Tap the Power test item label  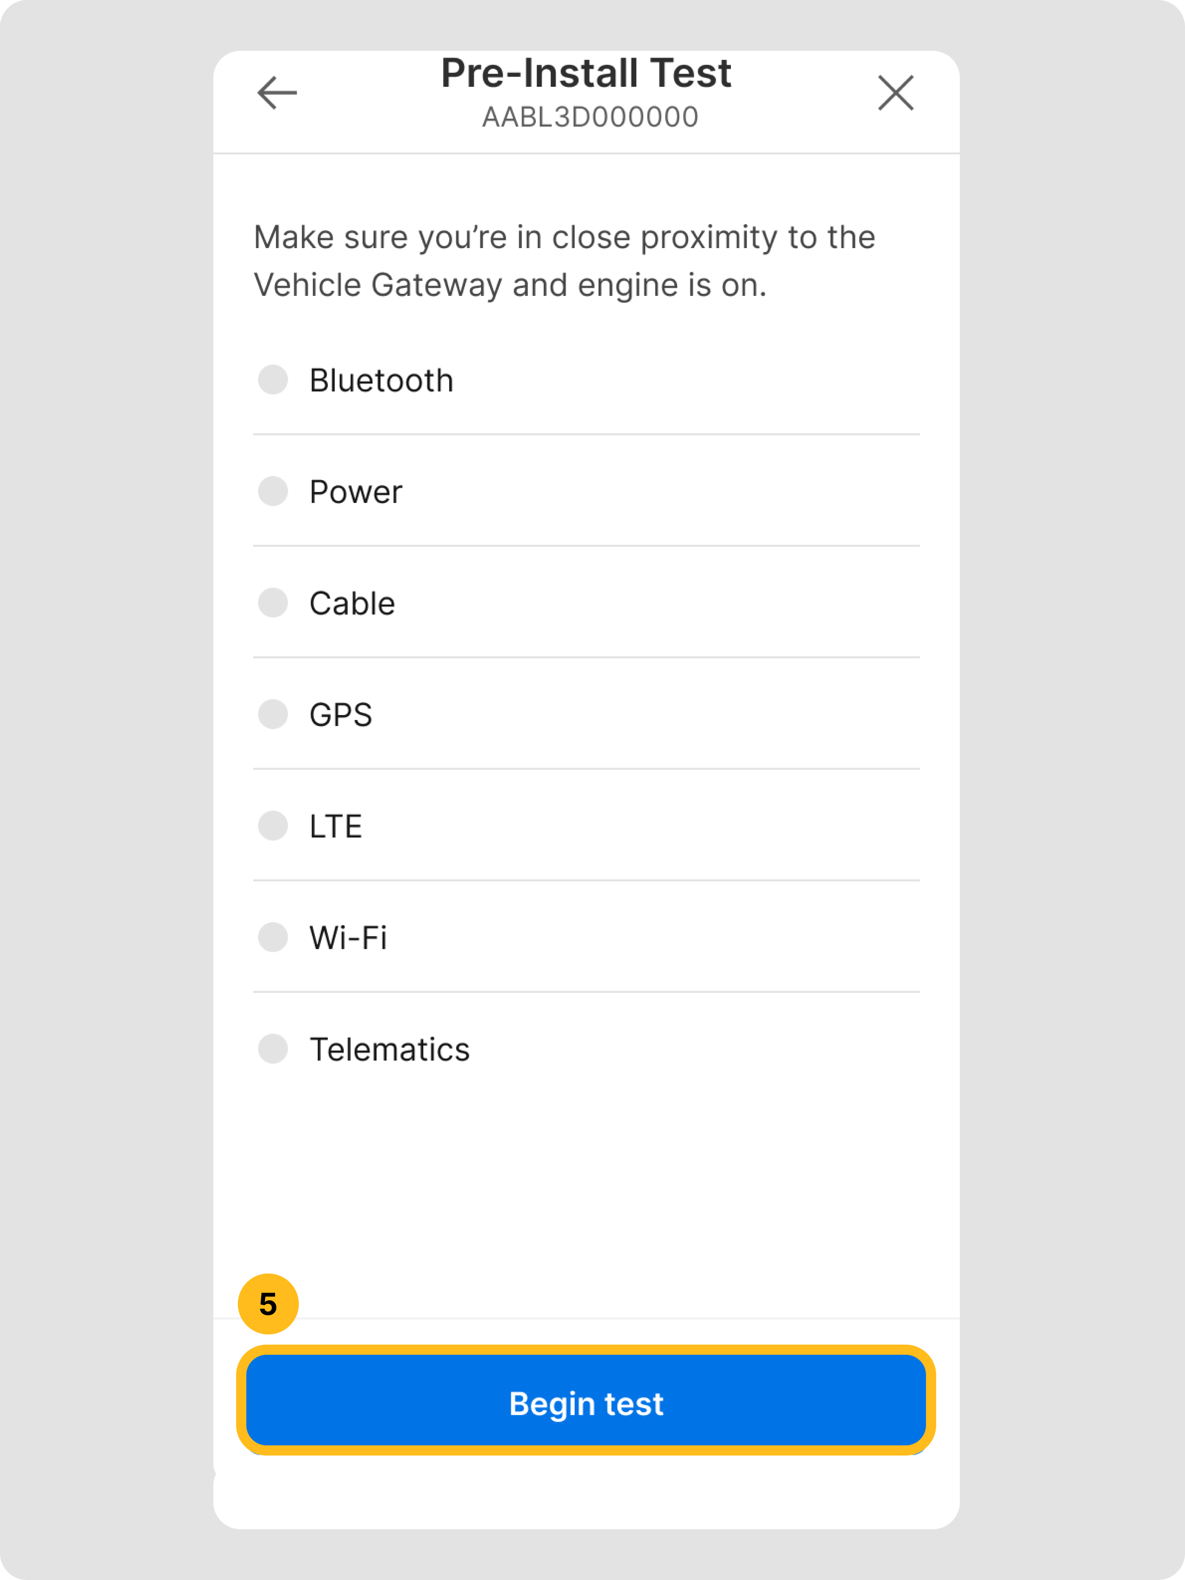click(355, 492)
